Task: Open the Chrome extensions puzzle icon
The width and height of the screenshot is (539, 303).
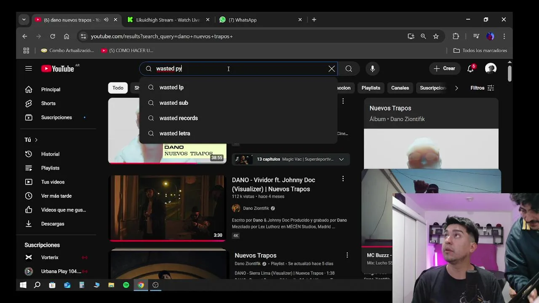Action: pyautogui.click(x=456, y=36)
